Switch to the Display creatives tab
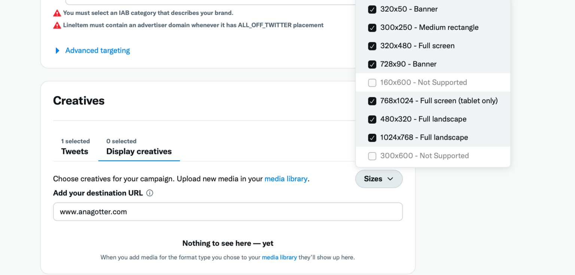The height and width of the screenshot is (275, 575). [x=139, y=151]
